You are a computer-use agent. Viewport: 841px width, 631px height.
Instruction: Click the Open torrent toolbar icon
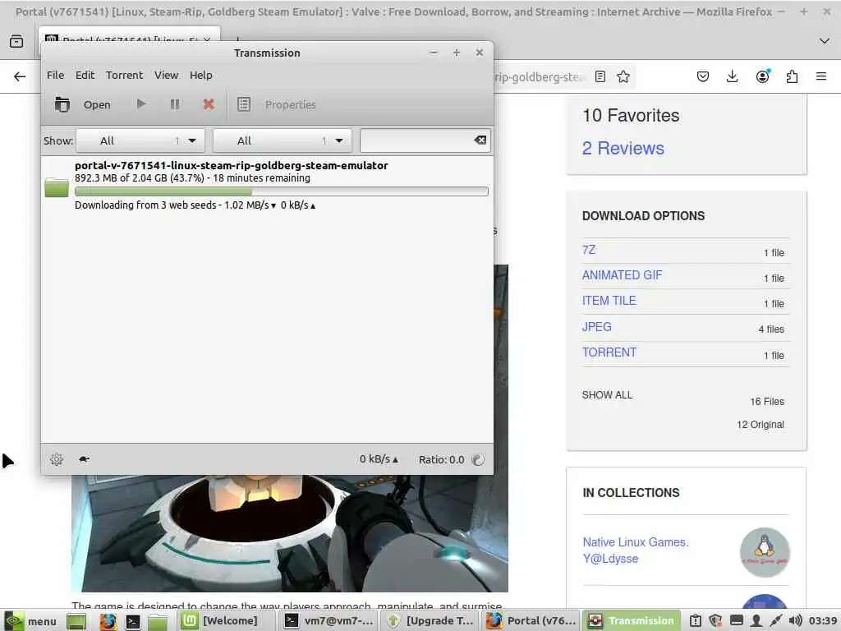[x=62, y=104]
